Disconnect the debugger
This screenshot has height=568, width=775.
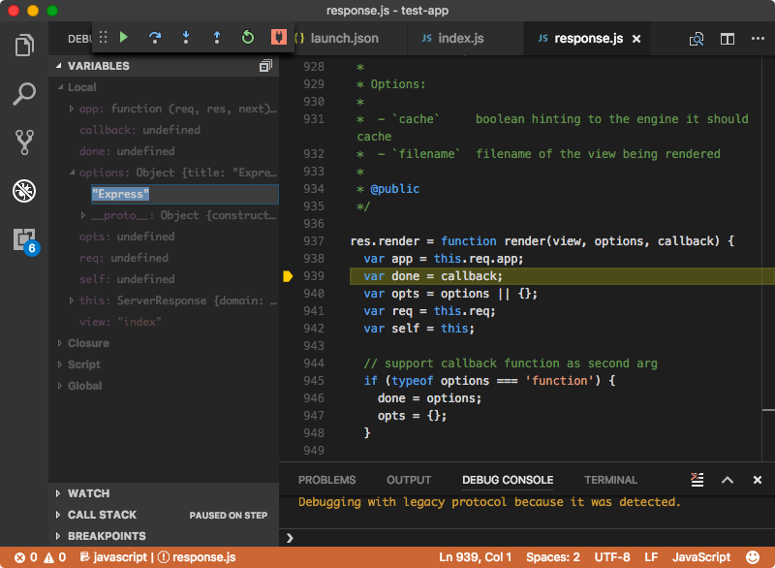279,37
